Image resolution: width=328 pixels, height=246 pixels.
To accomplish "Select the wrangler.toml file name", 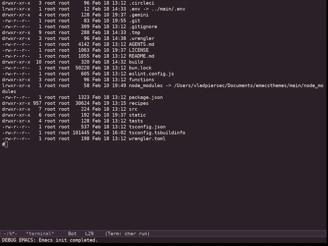I will point(147,139).
